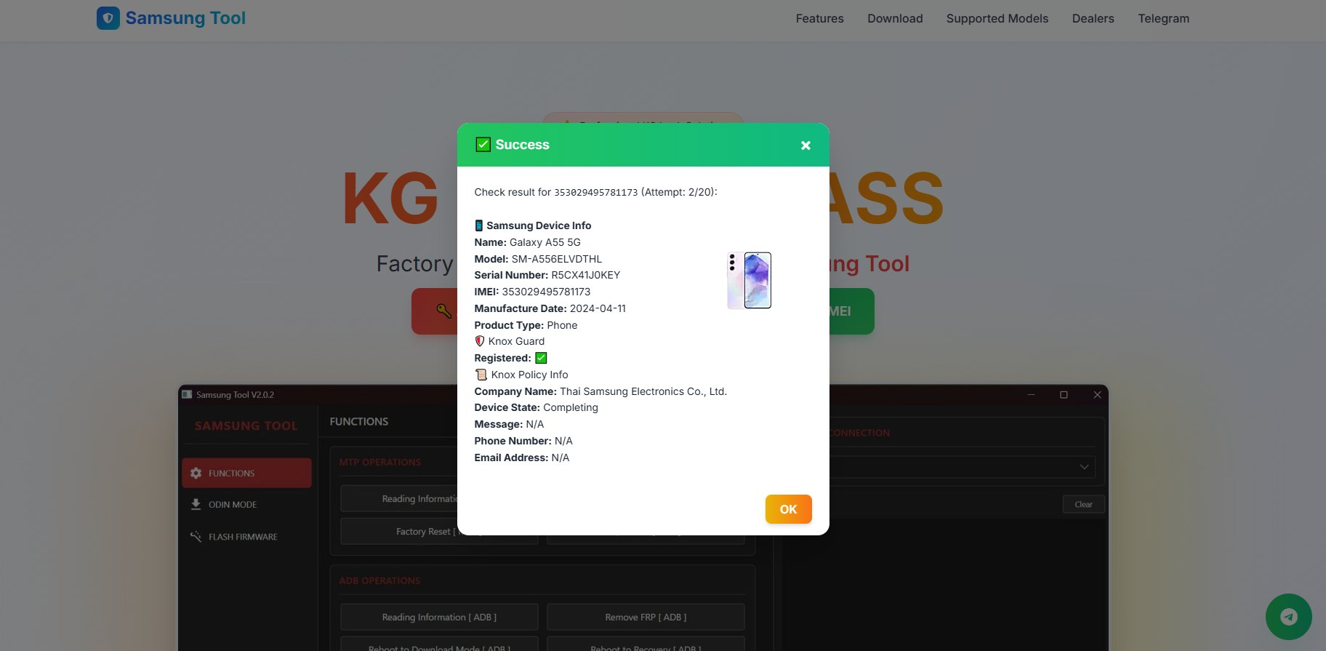Click the Samsung Tool V2.0.2 window icon
The image size is (1326, 651).
coord(187,394)
